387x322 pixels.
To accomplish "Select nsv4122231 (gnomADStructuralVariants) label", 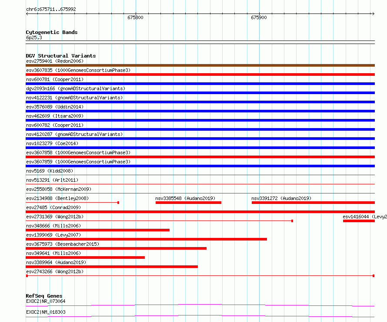I will coord(74,98).
